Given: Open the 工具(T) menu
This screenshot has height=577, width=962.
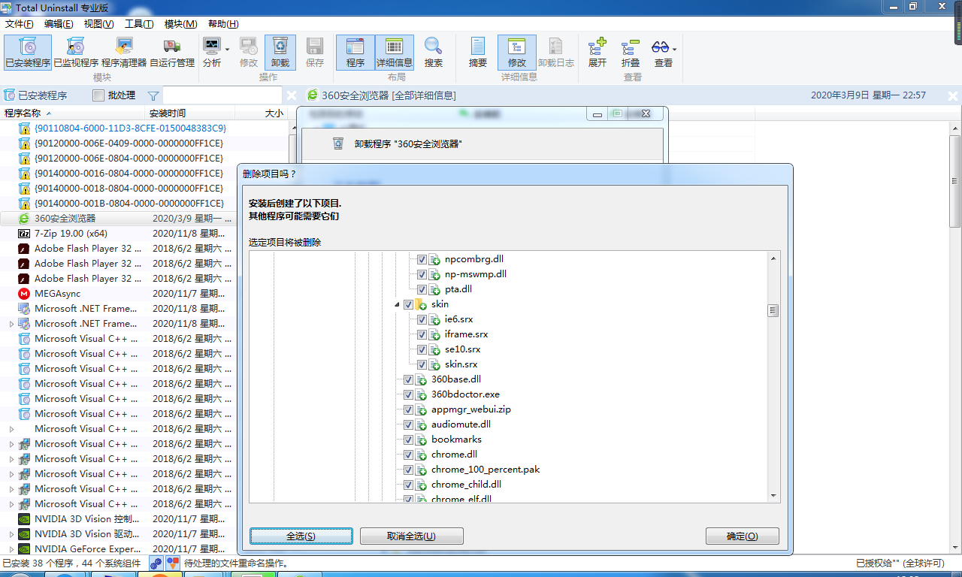Looking at the screenshot, I should pos(138,23).
